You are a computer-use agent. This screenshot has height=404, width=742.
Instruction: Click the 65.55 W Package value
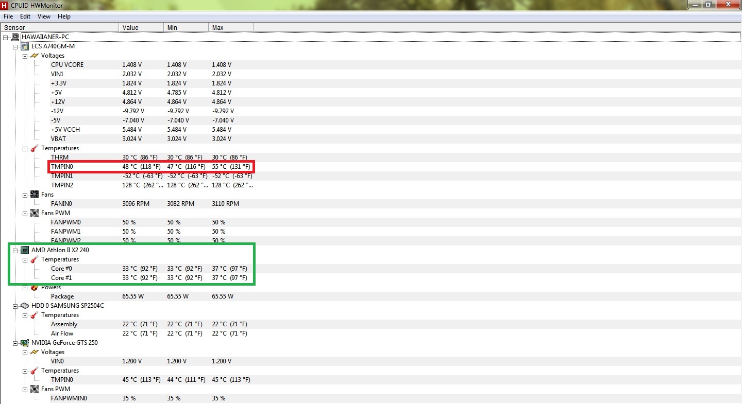133,296
